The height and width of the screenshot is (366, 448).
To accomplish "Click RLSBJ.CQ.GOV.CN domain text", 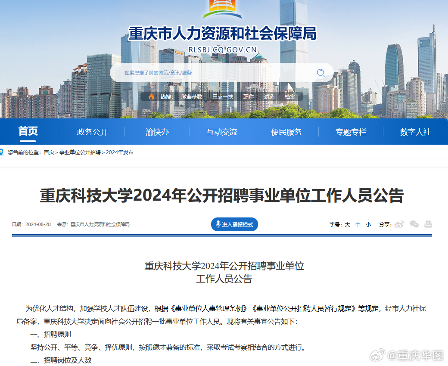I will (x=223, y=50).
